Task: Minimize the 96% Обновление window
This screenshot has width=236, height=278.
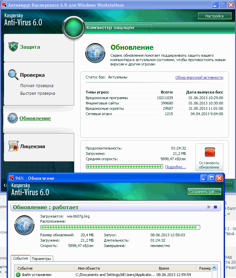Action: [x=204, y=178]
